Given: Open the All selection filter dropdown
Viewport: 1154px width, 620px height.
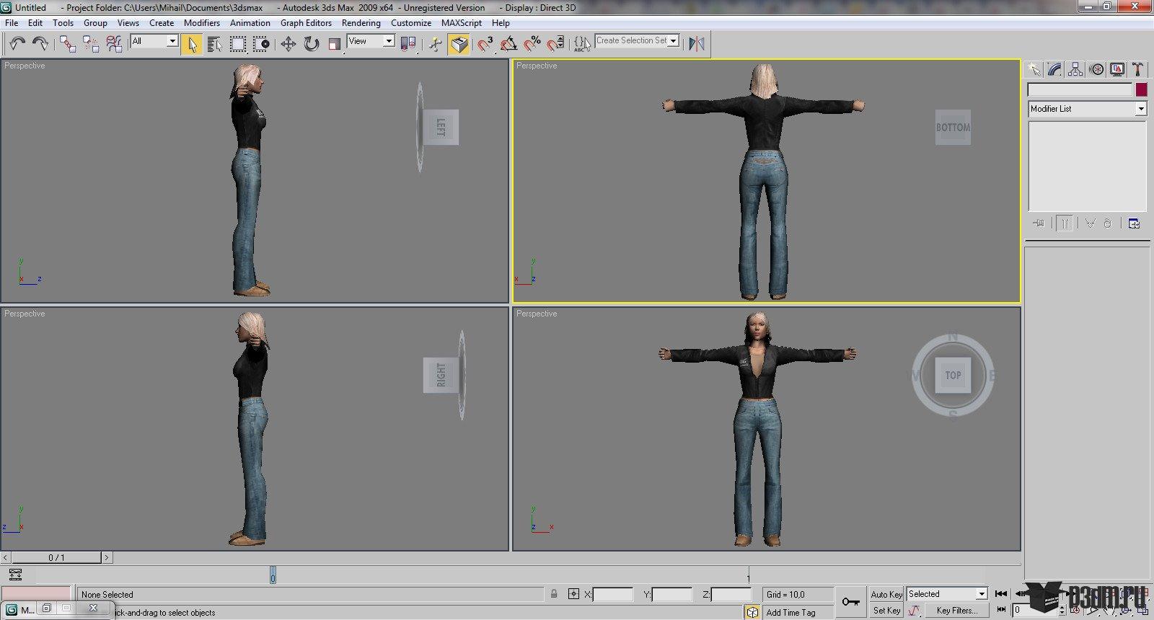Looking at the screenshot, I should 172,41.
